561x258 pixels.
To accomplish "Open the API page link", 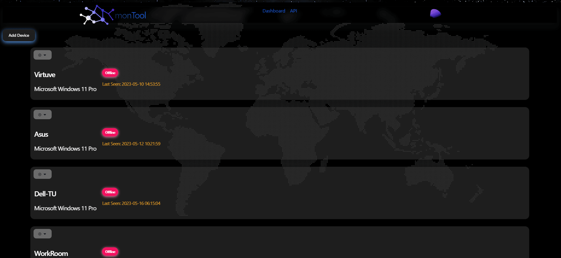I will [x=293, y=11].
